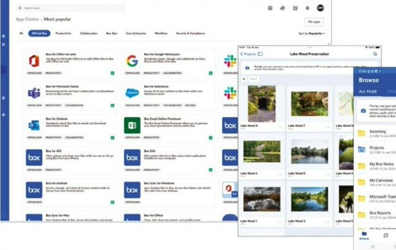This screenshot has height=250, width=396.
Task: Go back to Projects on the tablet
Action: click(248, 54)
